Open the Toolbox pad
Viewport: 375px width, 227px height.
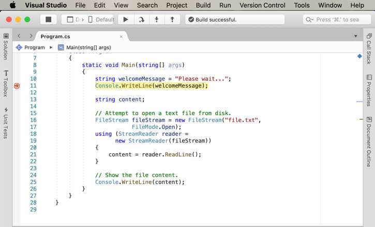(6, 84)
